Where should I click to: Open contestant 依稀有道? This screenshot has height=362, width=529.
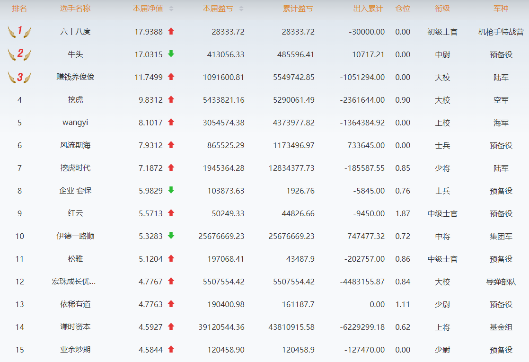click(x=75, y=304)
